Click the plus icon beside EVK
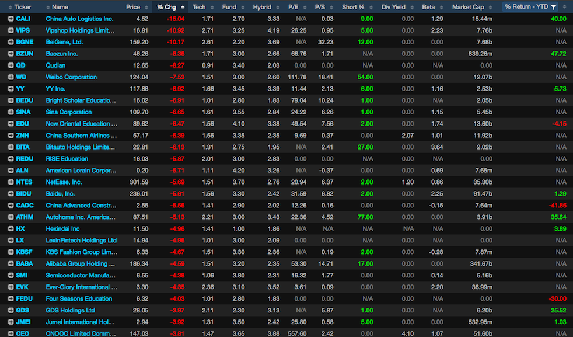 point(11,287)
